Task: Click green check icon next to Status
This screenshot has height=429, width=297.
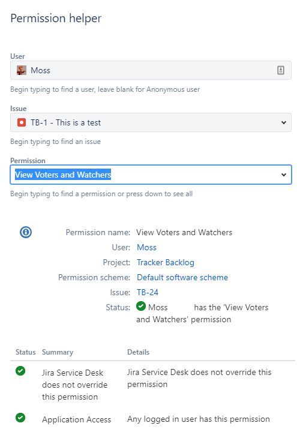Action: tap(141, 306)
